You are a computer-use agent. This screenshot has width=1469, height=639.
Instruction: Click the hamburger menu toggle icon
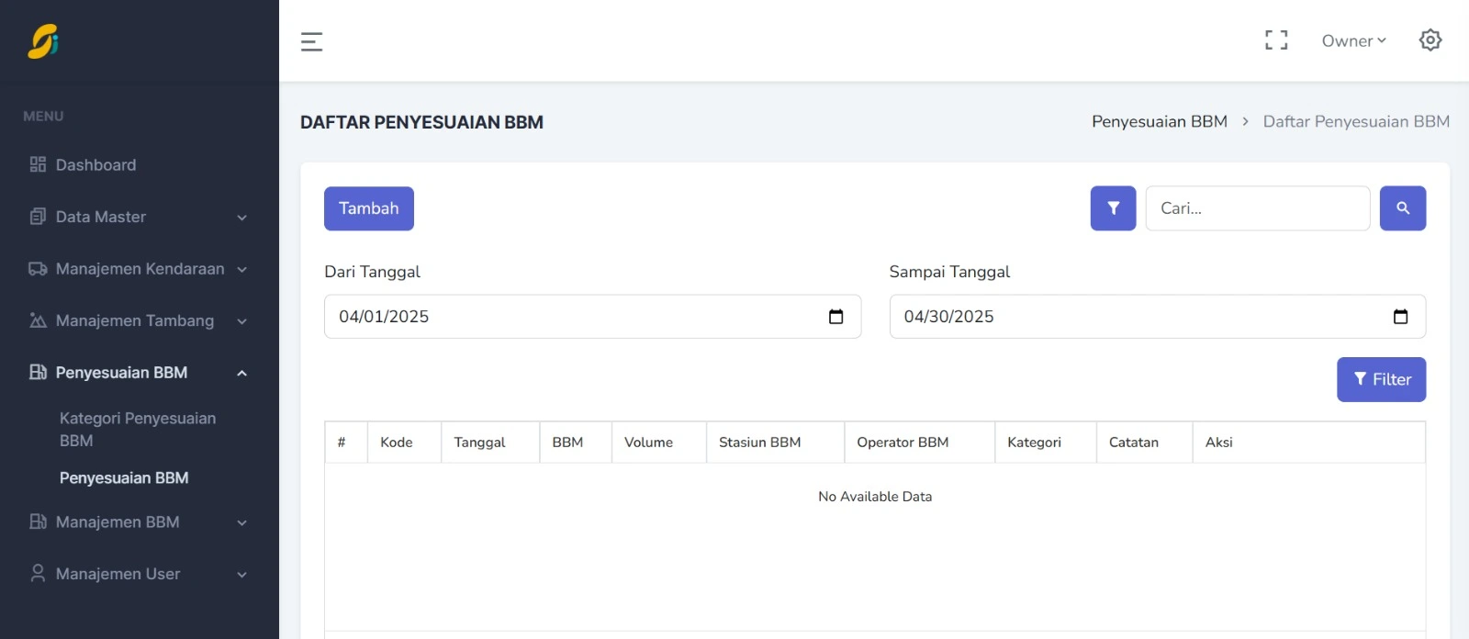(311, 41)
